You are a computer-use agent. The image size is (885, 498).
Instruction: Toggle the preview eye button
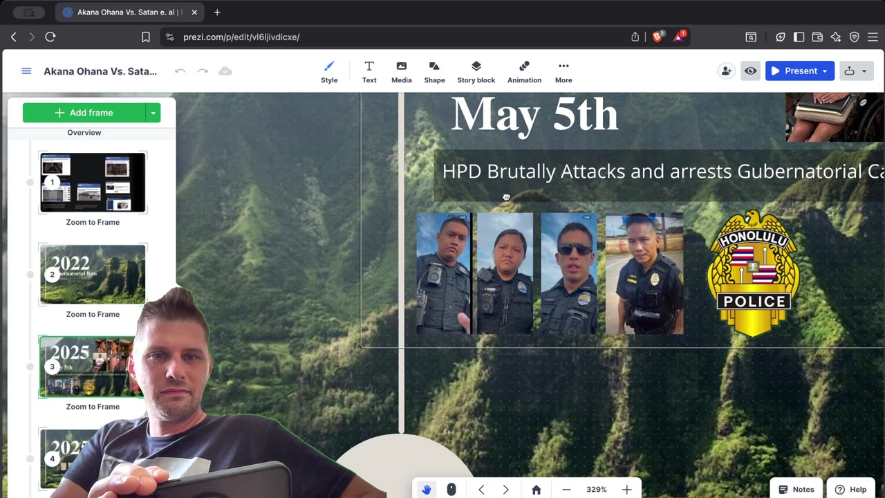click(x=750, y=71)
